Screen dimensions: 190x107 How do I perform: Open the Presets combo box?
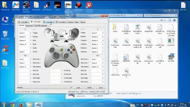click(45, 87)
